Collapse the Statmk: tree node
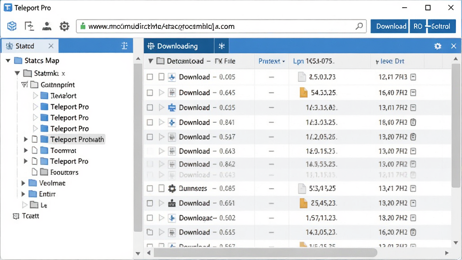This screenshot has width=462, height=260. (17, 73)
